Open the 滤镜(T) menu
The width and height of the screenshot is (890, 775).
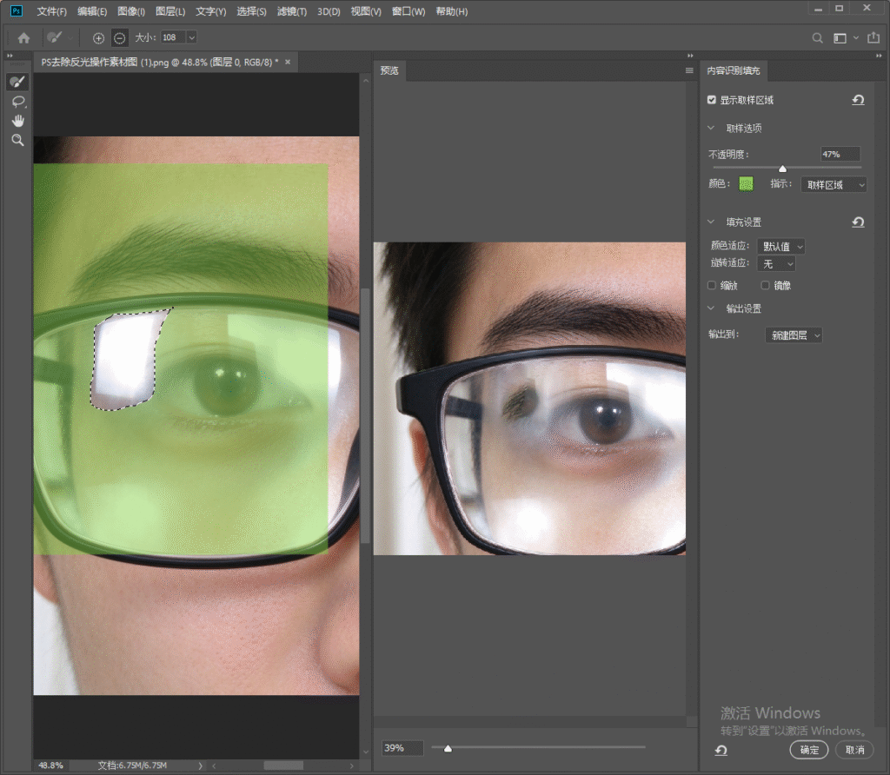click(x=292, y=11)
